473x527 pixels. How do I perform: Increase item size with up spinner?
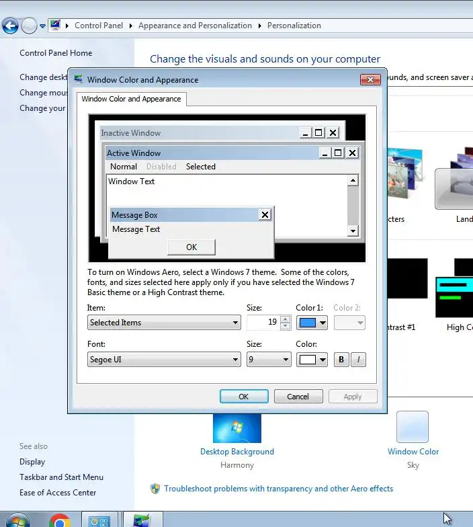tap(285, 319)
